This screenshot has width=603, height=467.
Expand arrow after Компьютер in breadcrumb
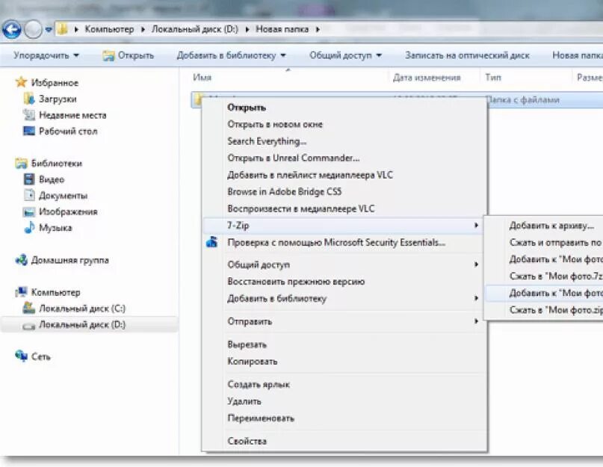(143, 29)
